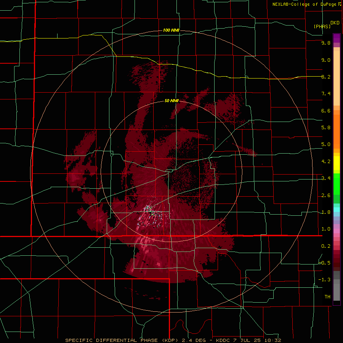Pick the purple swatch atop the color bar
This screenshot has width=343, height=343.
[x=337, y=38]
